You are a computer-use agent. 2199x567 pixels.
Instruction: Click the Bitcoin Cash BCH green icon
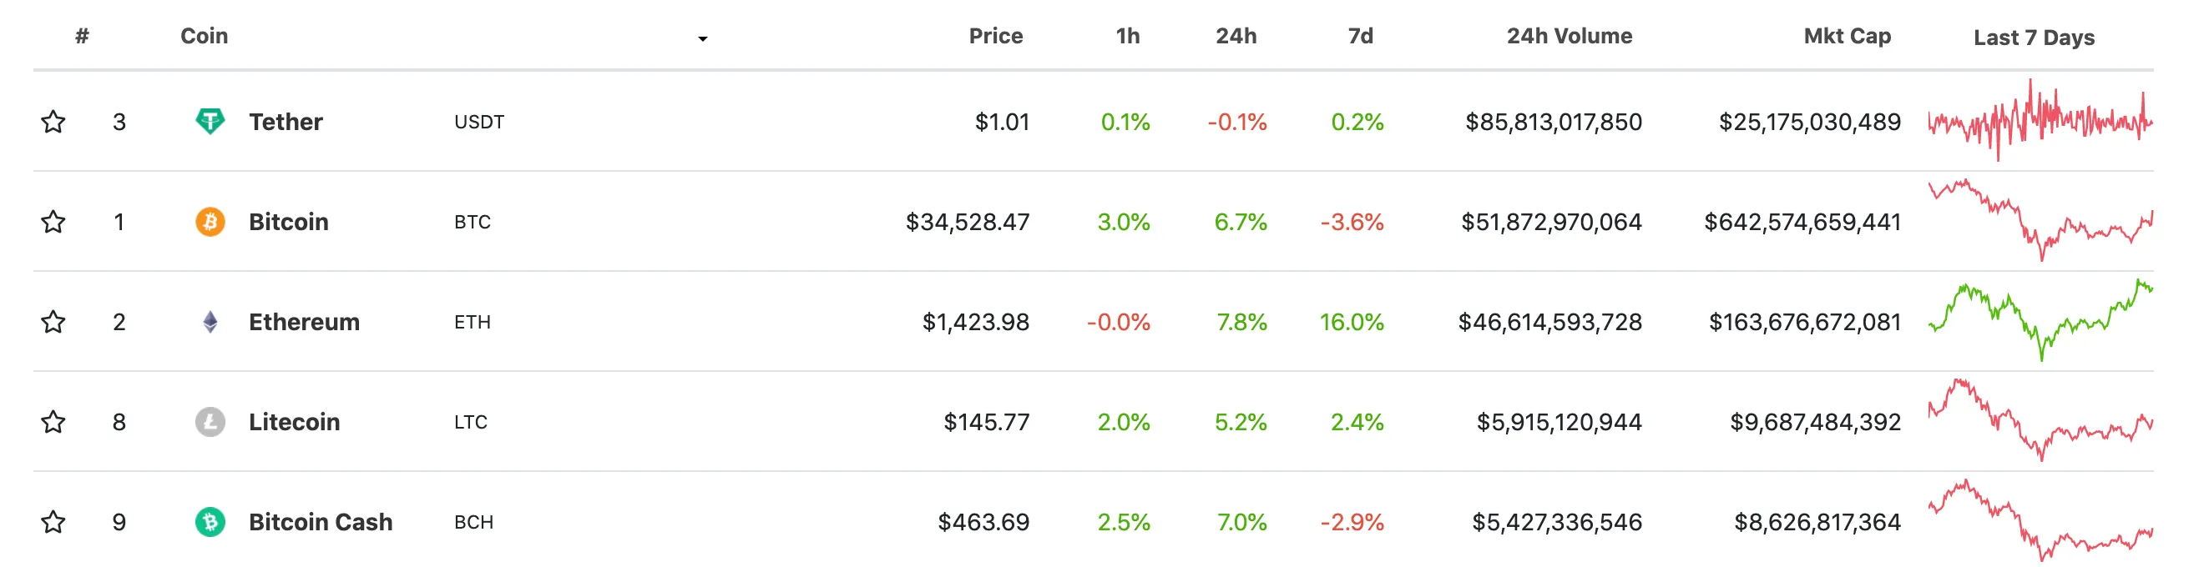pyautogui.click(x=210, y=521)
